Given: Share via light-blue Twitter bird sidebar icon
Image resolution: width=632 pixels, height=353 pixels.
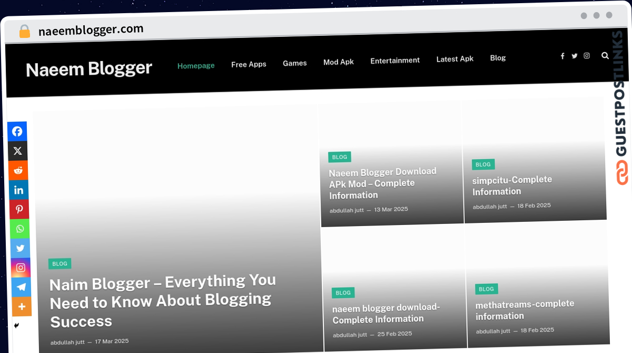Looking at the screenshot, I should pos(21,248).
